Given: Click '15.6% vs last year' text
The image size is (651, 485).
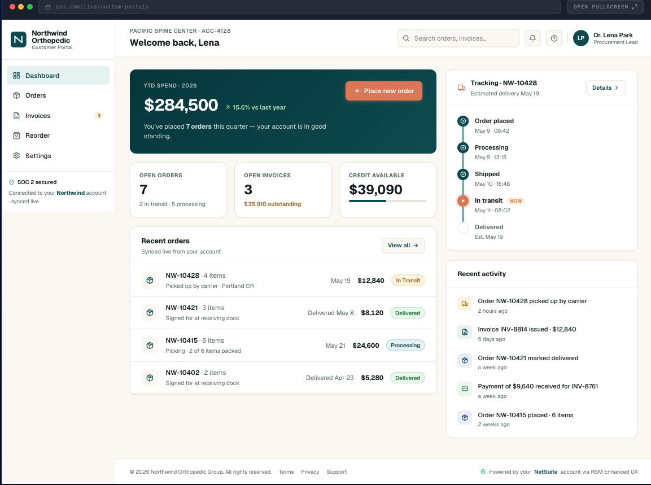Looking at the screenshot, I should pos(259,107).
